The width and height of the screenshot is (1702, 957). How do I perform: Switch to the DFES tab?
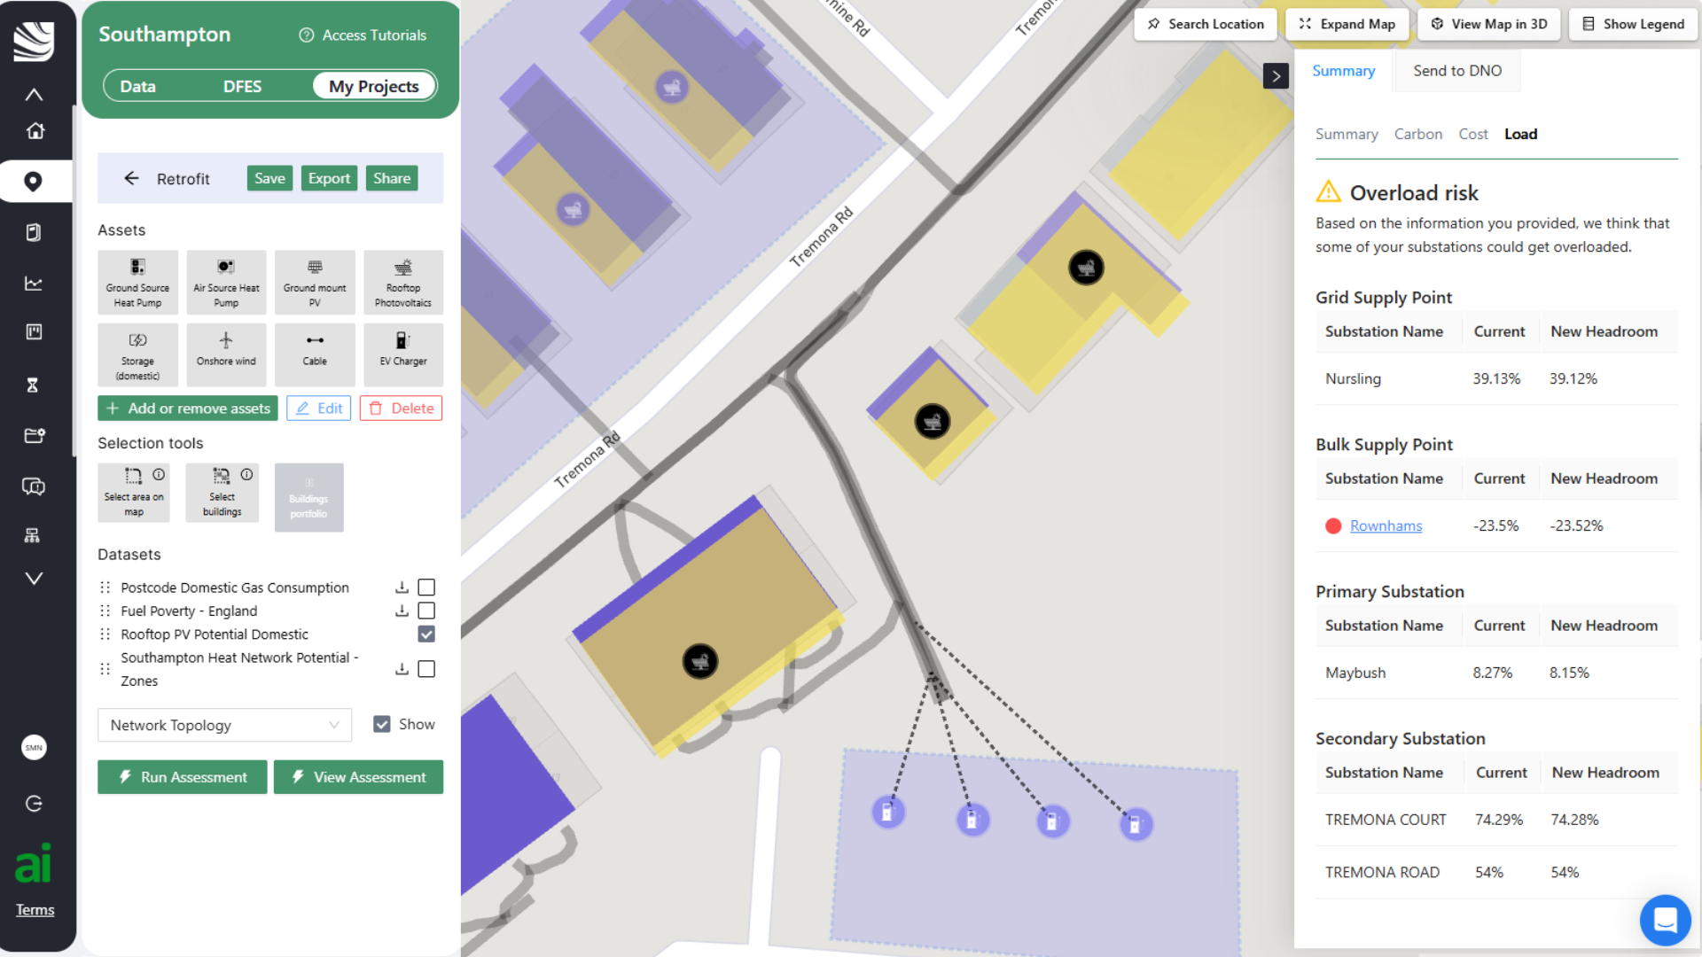coord(242,86)
